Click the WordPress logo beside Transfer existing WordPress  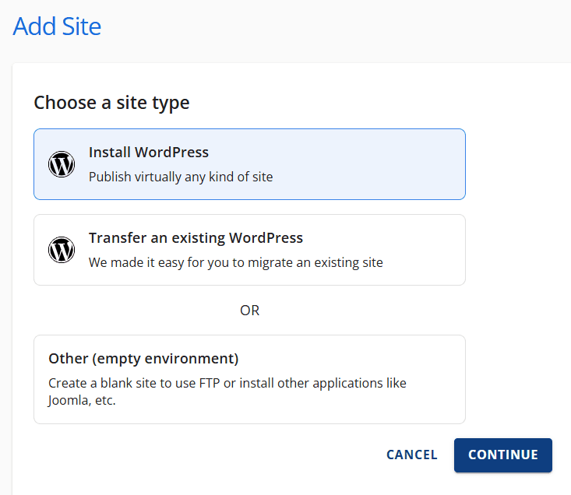(62, 250)
